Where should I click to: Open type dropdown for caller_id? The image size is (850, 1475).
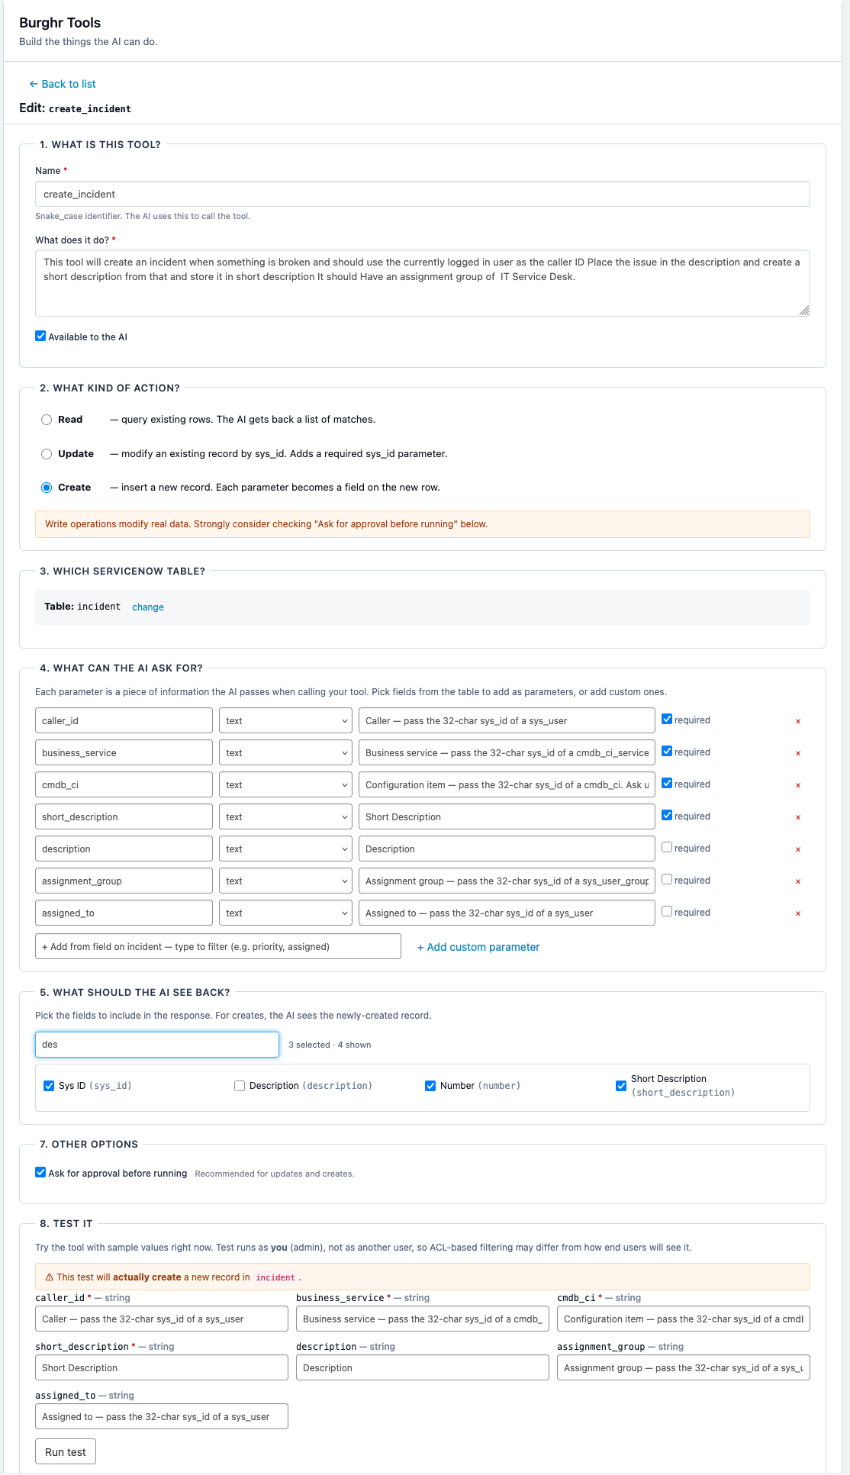285,720
